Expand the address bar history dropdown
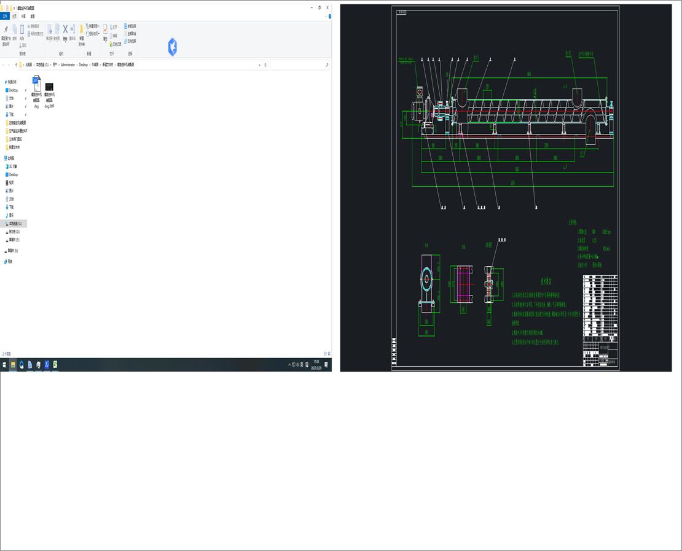This screenshot has height=551, width=682. (259, 64)
